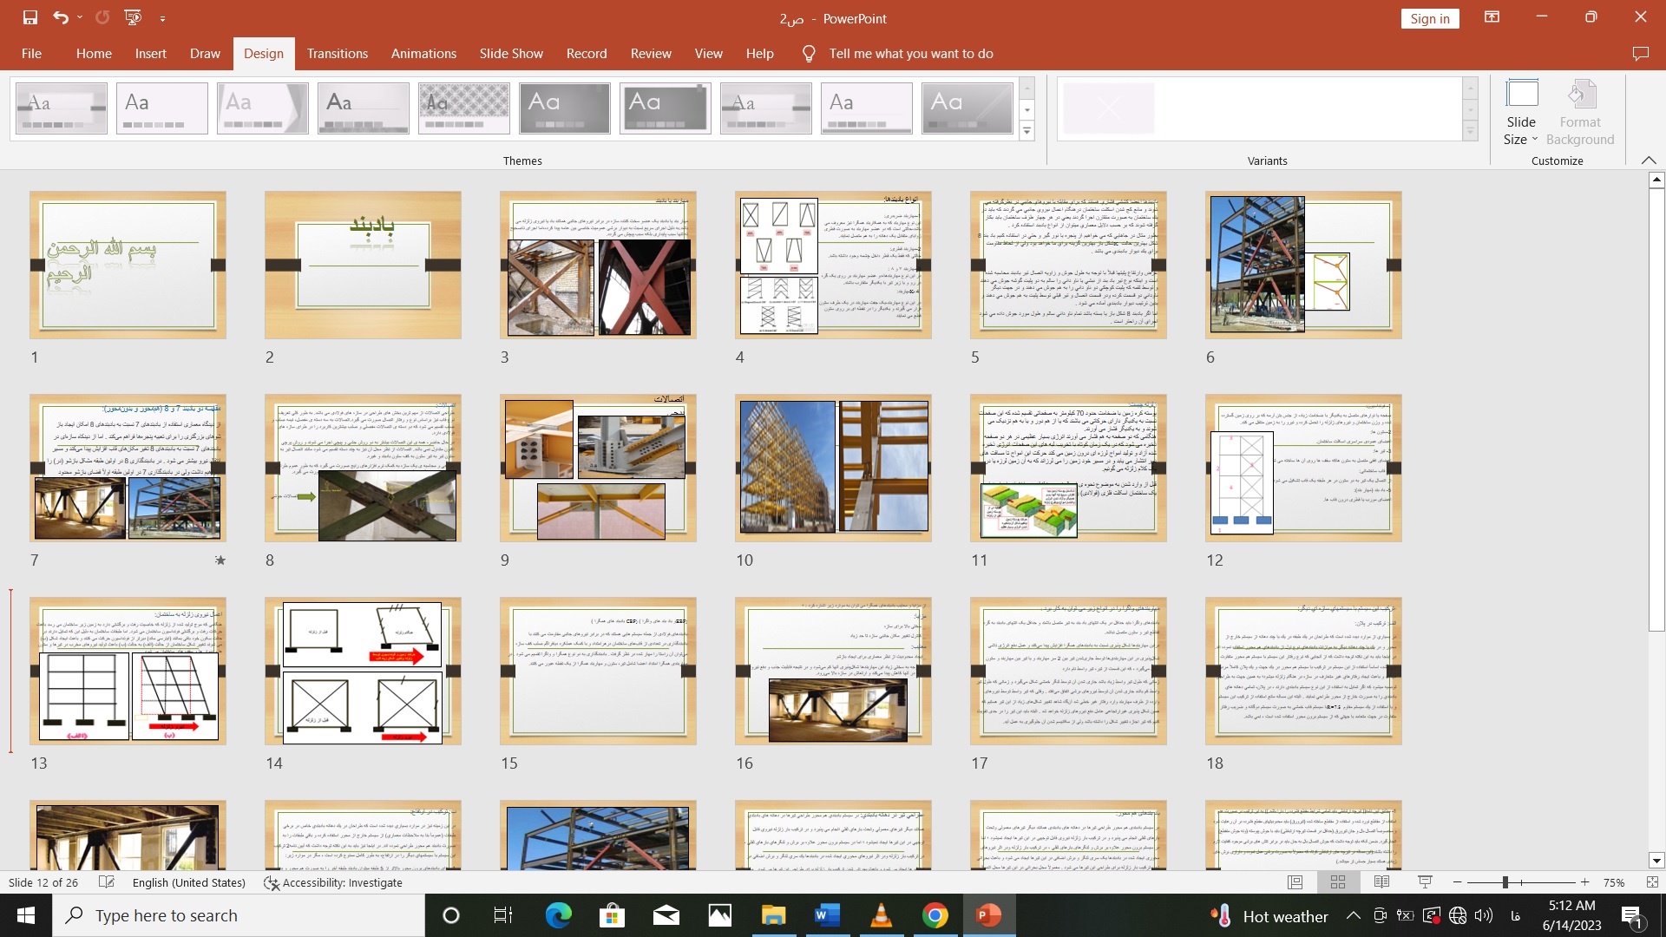Image resolution: width=1666 pixels, height=937 pixels.
Task: Click Slide Show view icon
Action: click(x=1423, y=882)
